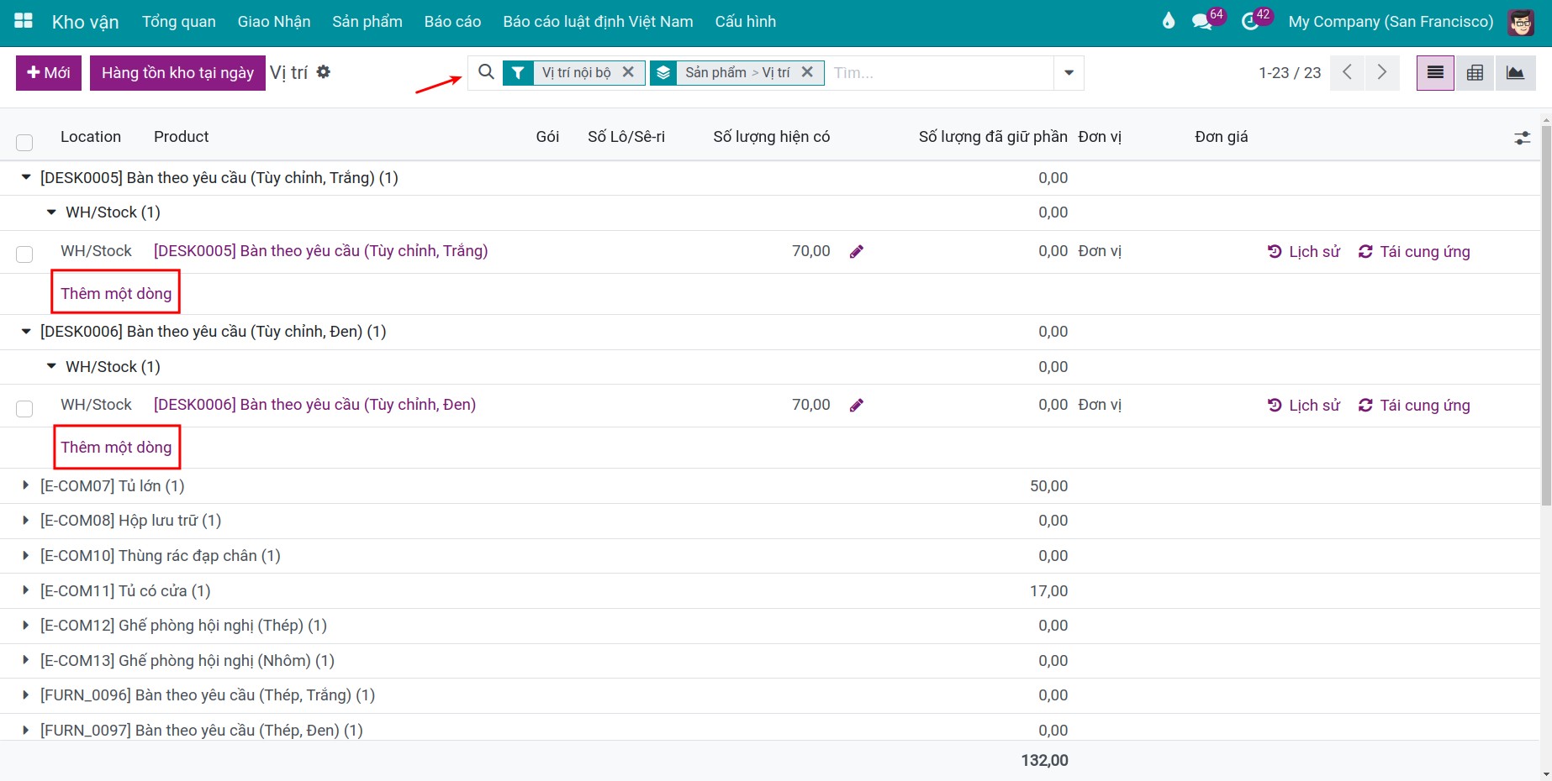The image size is (1552, 781).
Task: Remove the Sản phẩm > Vị trí grouping
Action: pyautogui.click(x=807, y=72)
